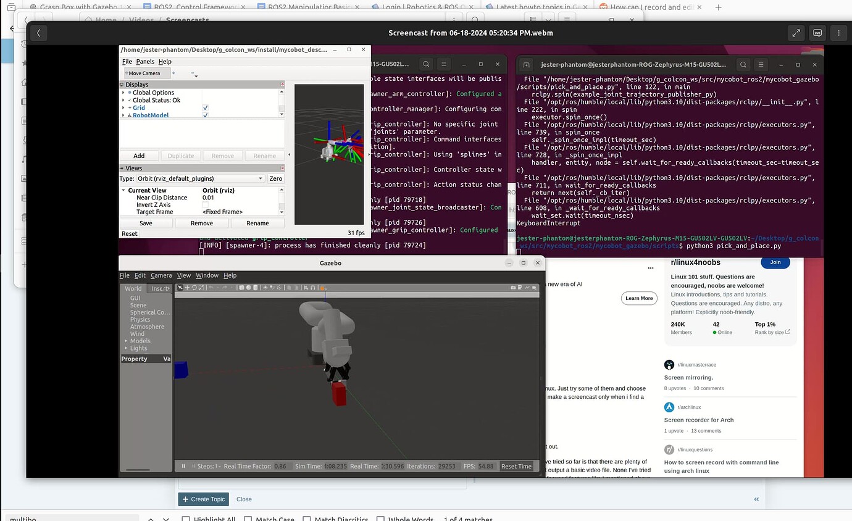Open the view Type dropdown showing Orbit

coord(200,178)
